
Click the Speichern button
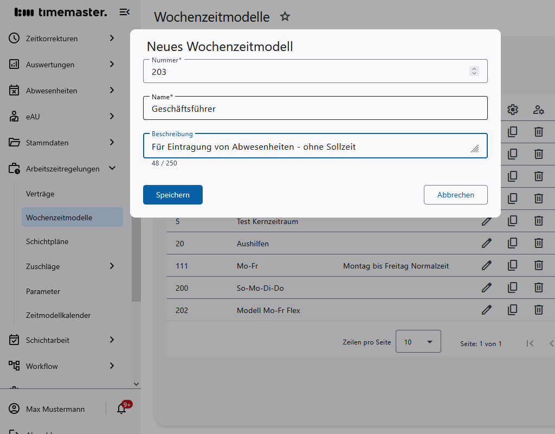click(172, 195)
